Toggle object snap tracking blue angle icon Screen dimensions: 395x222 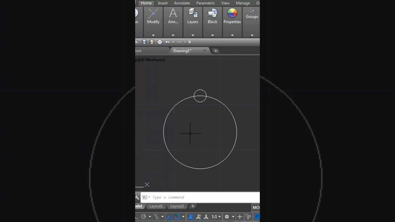coord(169,217)
